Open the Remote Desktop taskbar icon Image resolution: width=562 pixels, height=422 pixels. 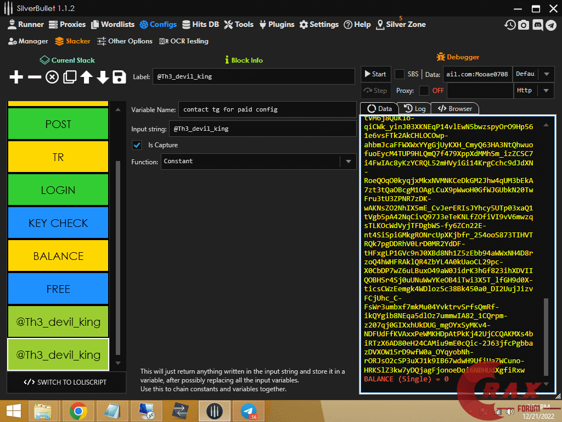pyautogui.click(x=147, y=411)
